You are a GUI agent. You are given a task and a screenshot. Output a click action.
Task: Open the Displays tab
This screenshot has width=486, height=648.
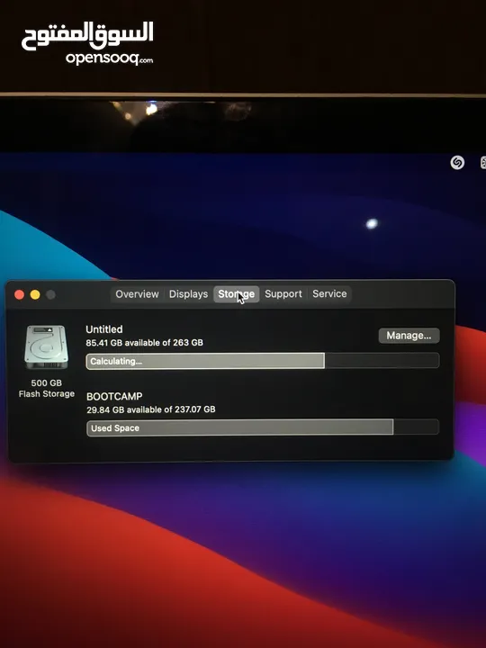(188, 294)
